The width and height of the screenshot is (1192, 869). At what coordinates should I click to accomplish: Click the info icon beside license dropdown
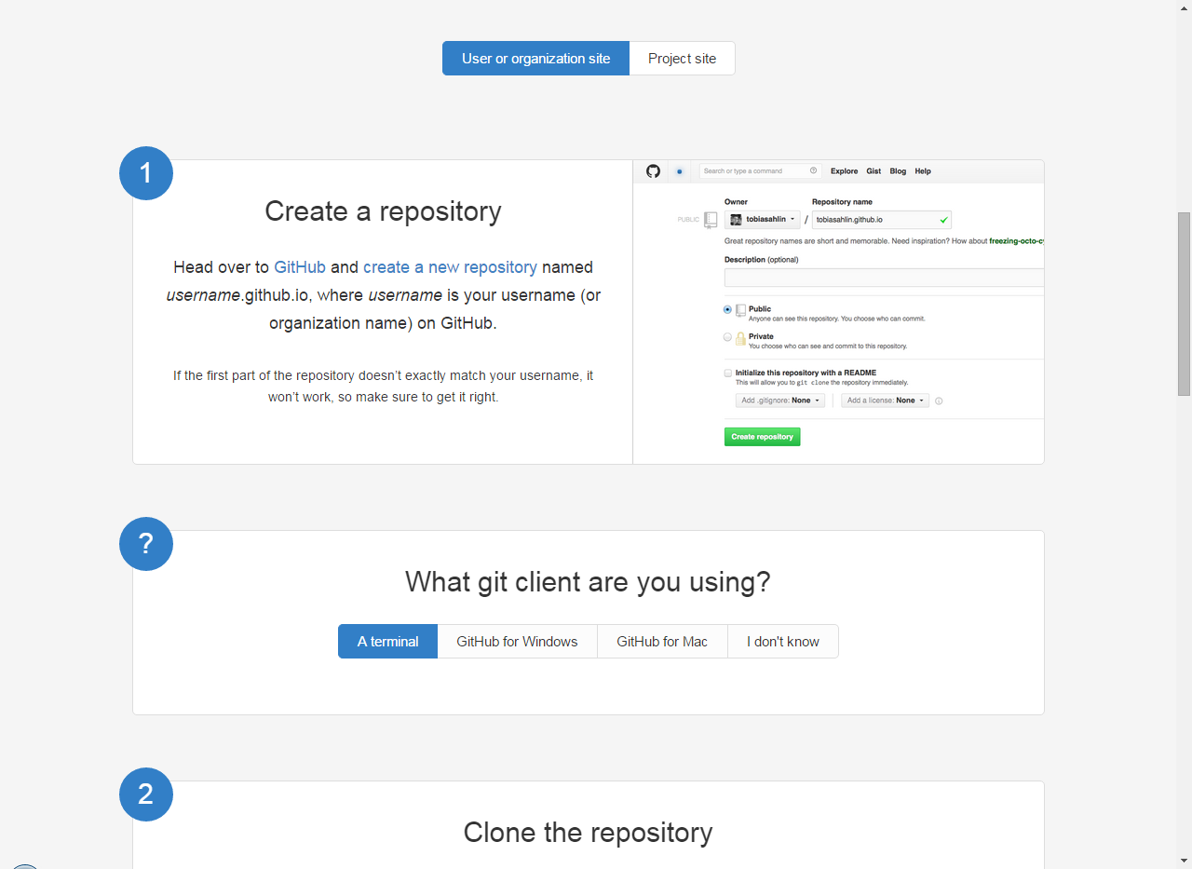(939, 401)
